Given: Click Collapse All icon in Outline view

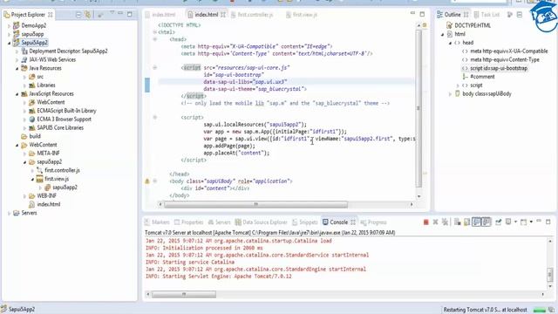Looking at the screenshot, I should tap(520, 15).
